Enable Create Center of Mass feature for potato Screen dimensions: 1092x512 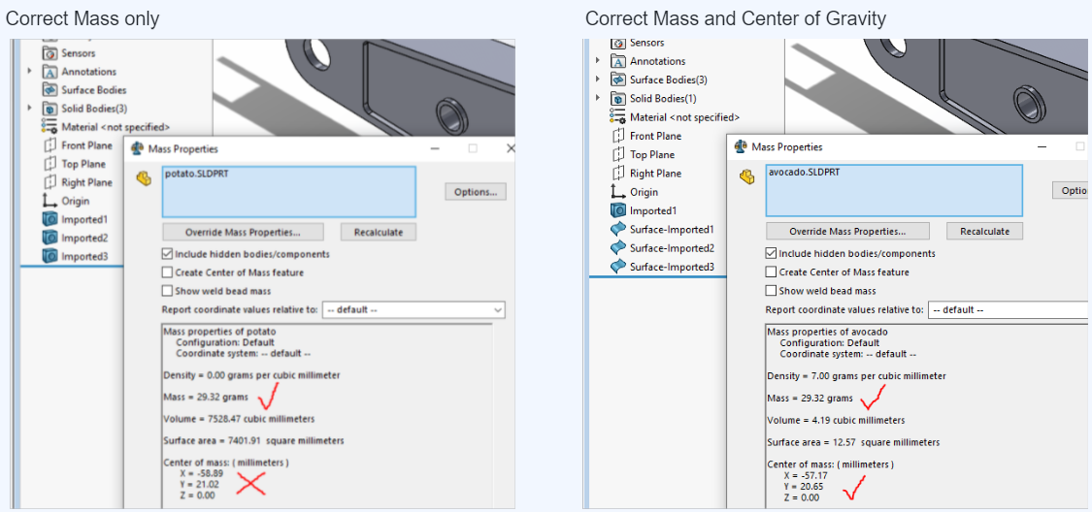[x=167, y=272]
